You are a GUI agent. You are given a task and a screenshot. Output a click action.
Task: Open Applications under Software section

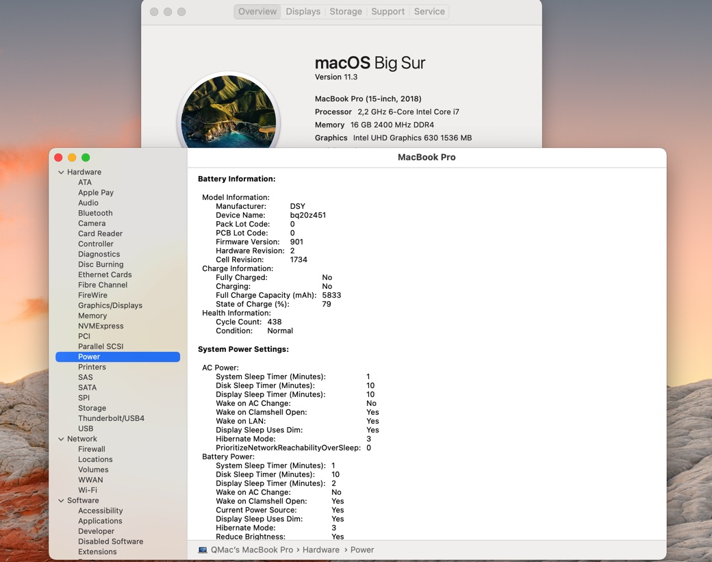click(x=100, y=521)
